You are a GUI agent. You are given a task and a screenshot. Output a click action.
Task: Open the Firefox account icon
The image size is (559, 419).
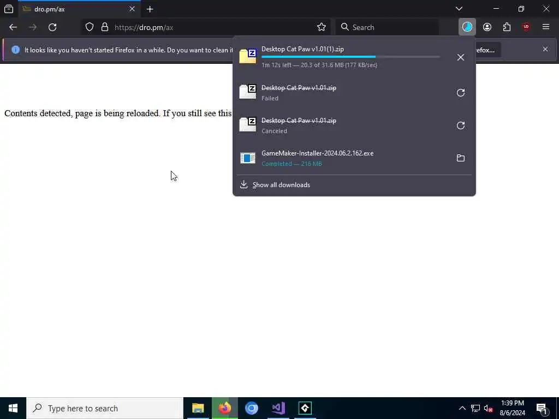(487, 27)
